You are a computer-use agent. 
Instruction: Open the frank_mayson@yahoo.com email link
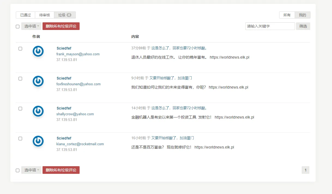point(78,54)
